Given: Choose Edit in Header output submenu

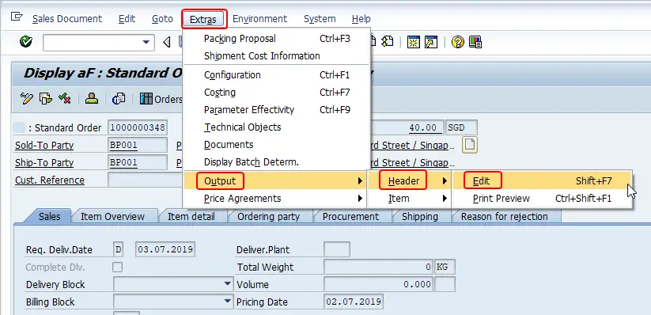Looking at the screenshot, I should click(x=542, y=181).
